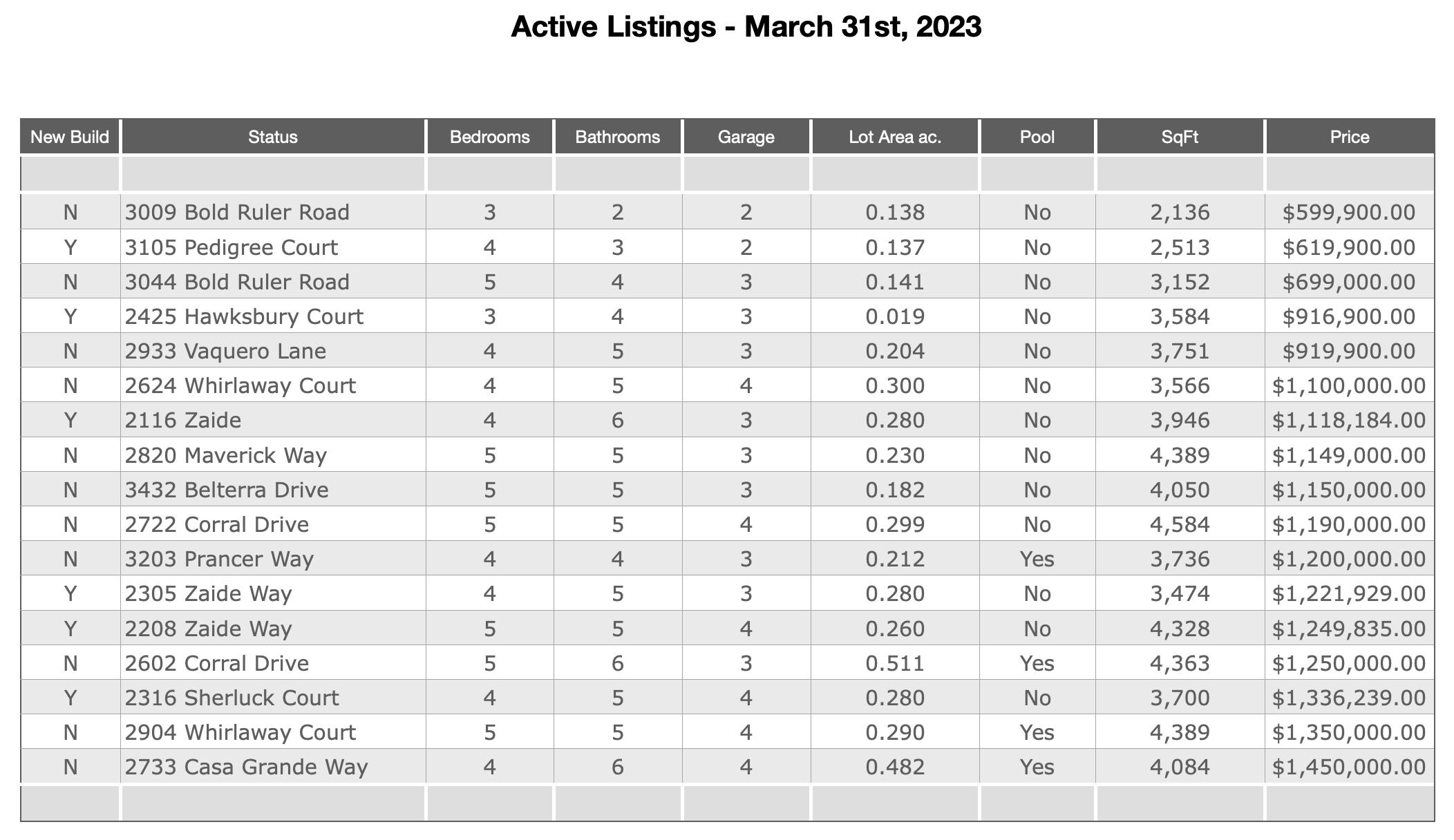1454x840 pixels.
Task: Select the 2116 Zaide address cell
Action: pos(273,420)
